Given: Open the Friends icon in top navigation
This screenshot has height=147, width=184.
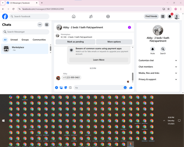Looking at the screenshot, I should click(91, 17).
